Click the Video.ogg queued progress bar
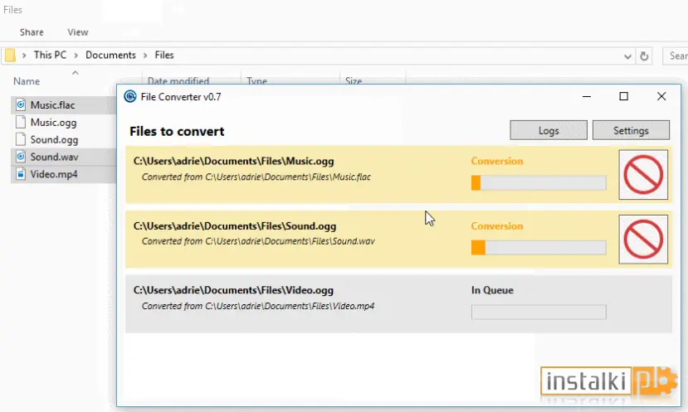This screenshot has height=412, width=688. click(539, 312)
